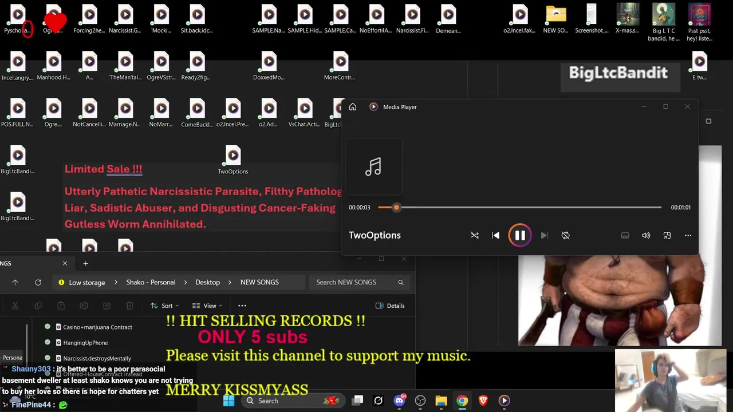
Task: Click the Media Player home icon
Action: [x=353, y=107]
